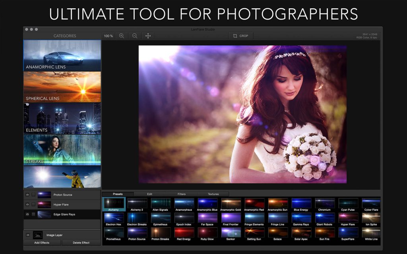Viewport: 407px width, 254px height.
Task: Open the Elements category thumbnail
Action: click(x=62, y=118)
